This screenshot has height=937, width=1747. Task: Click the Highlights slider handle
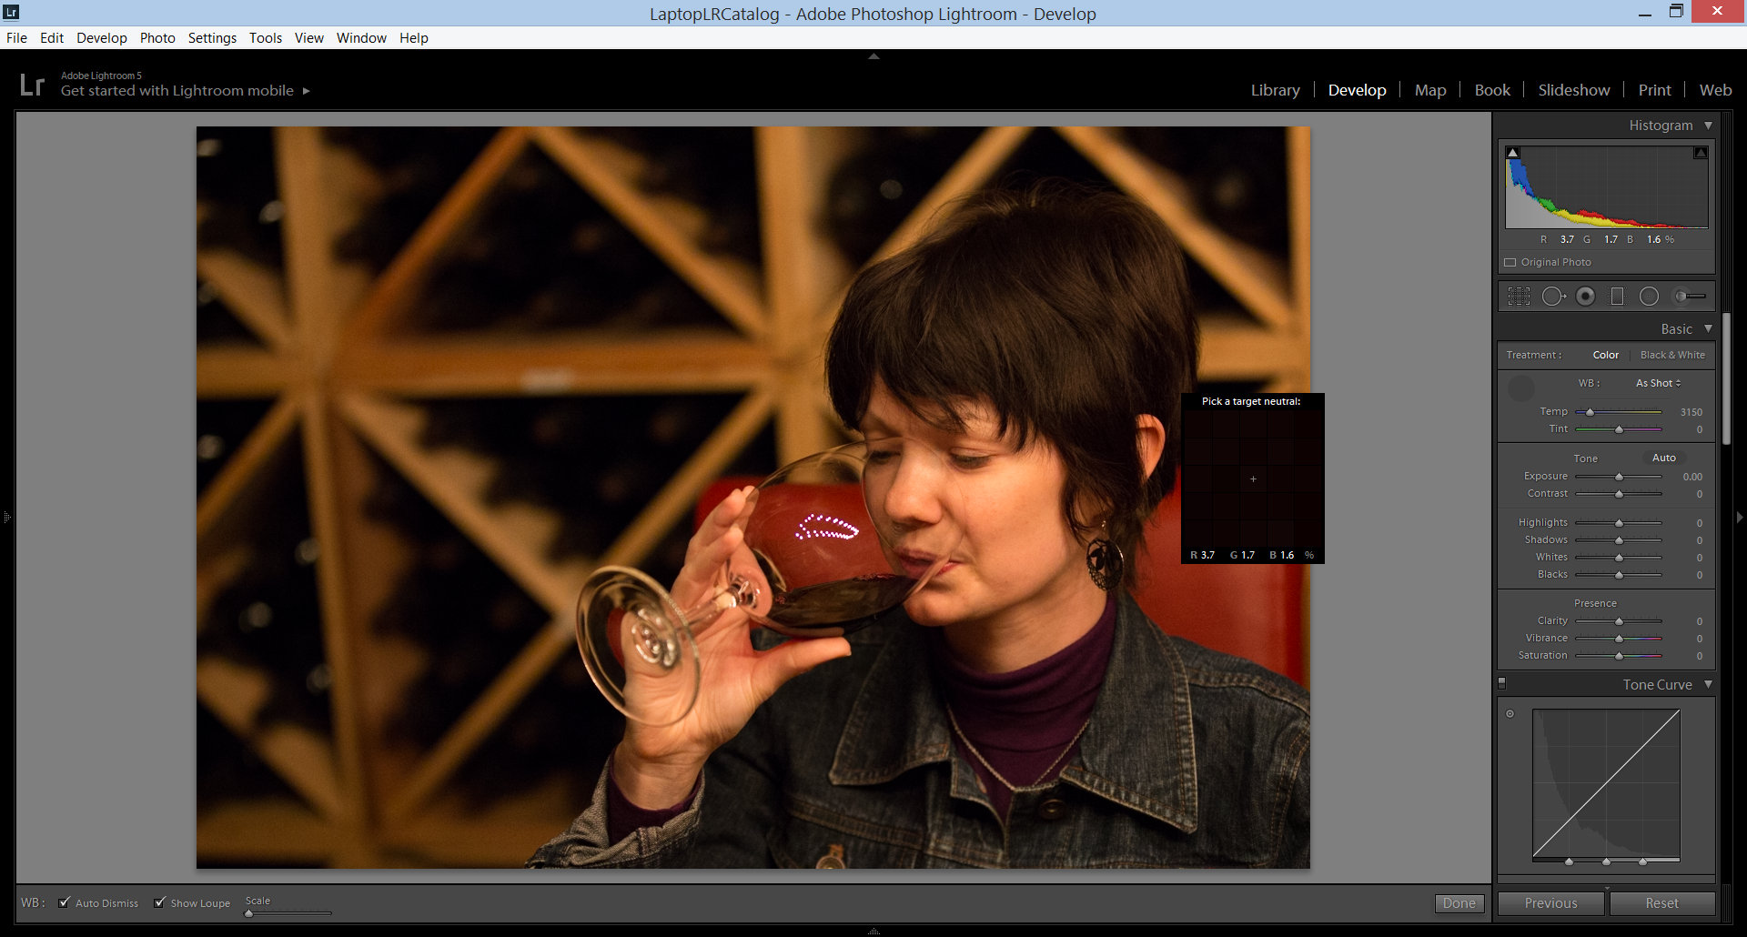[1619, 523]
